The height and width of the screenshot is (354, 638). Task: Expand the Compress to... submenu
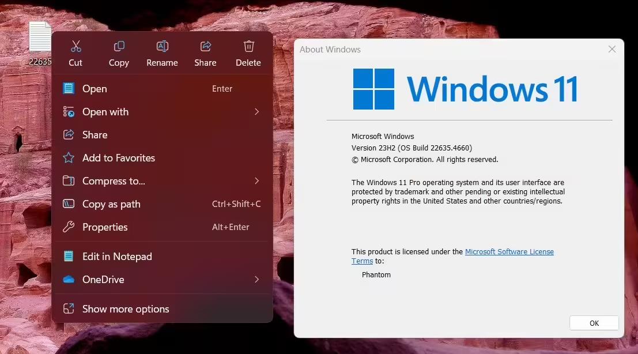[x=163, y=181]
